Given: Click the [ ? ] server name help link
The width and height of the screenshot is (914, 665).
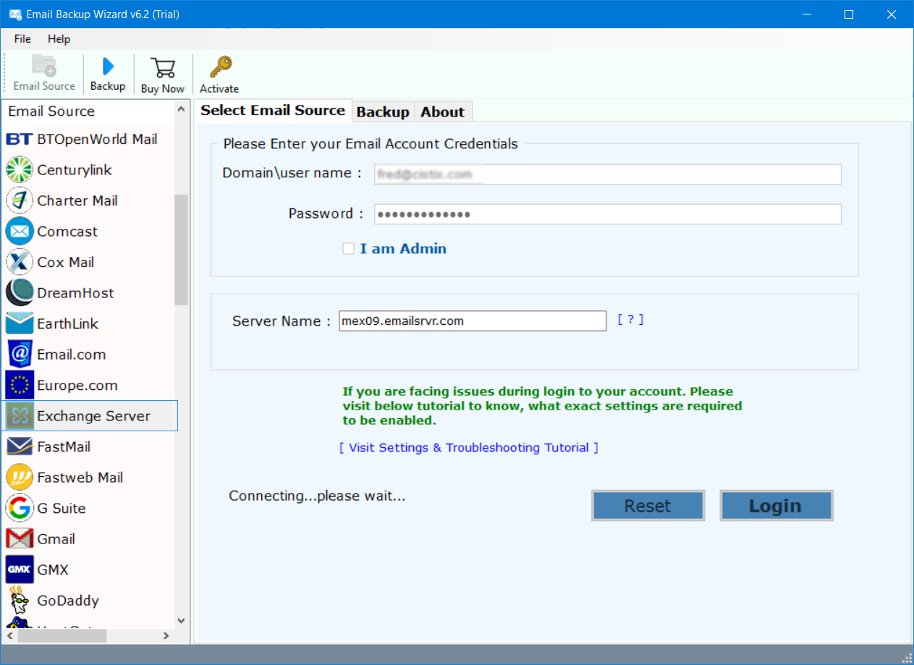Looking at the screenshot, I should pos(630,320).
